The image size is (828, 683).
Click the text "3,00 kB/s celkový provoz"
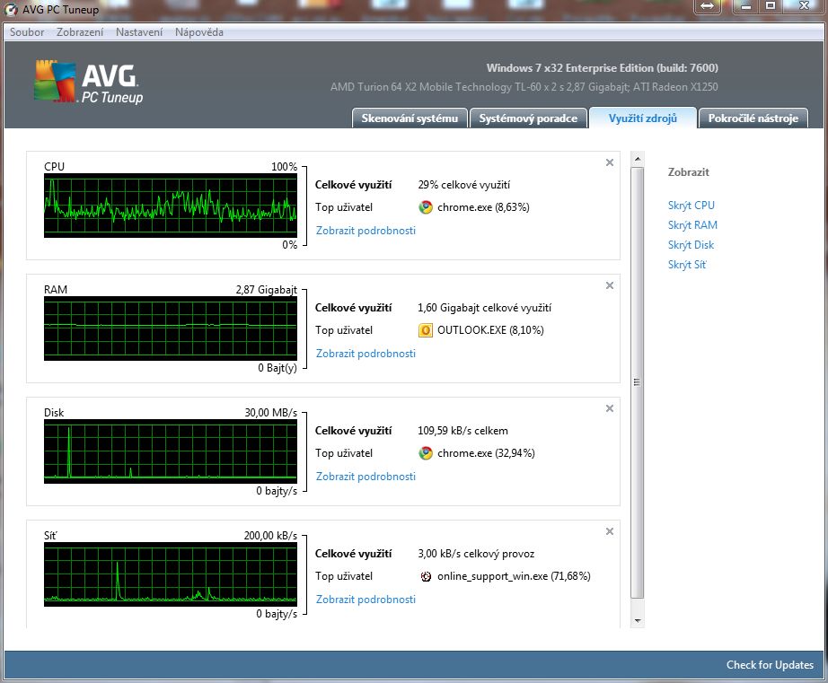point(476,554)
